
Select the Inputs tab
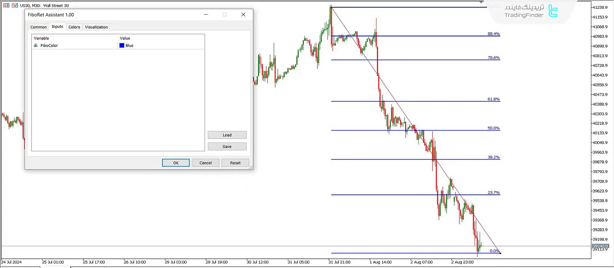point(58,27)
